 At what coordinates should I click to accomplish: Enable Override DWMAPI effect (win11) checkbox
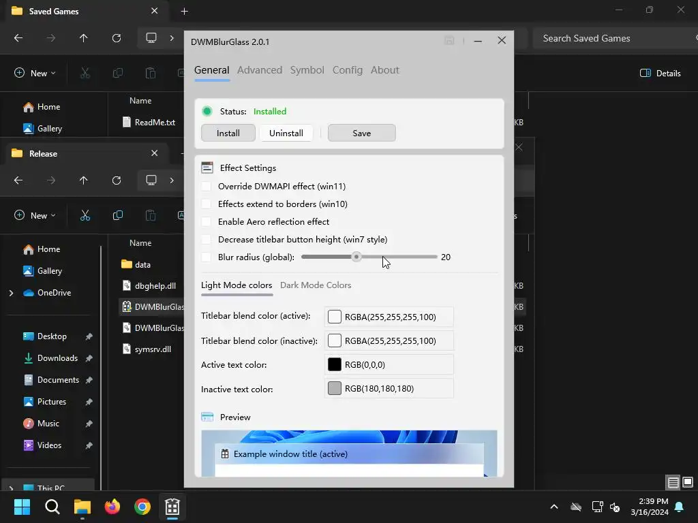click(x=206, y=186)
